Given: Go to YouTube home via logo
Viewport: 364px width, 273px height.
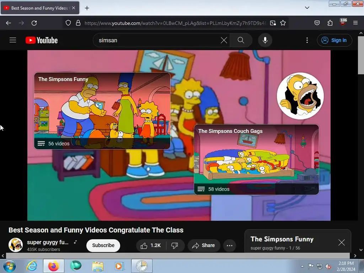Looking at the screenshot, I should 42,40.
